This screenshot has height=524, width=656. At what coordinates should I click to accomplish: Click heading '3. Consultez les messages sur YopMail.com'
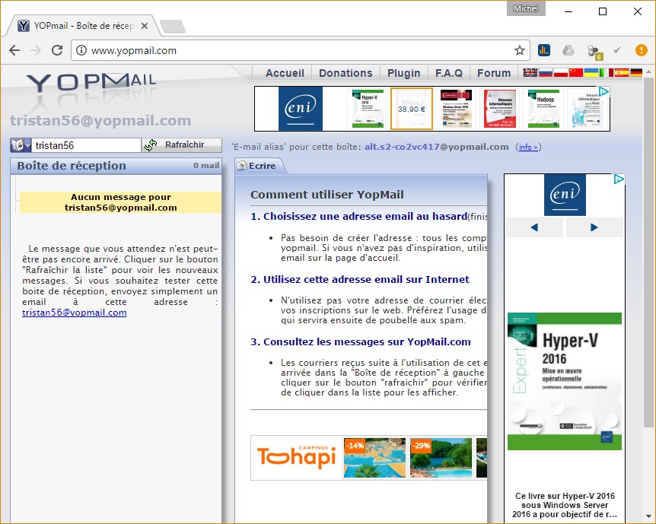(x=361, y=341)
